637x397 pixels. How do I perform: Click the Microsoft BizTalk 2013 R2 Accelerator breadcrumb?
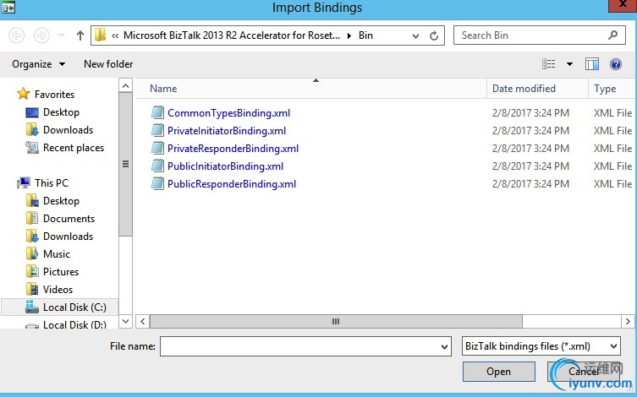tap(232, 35)
